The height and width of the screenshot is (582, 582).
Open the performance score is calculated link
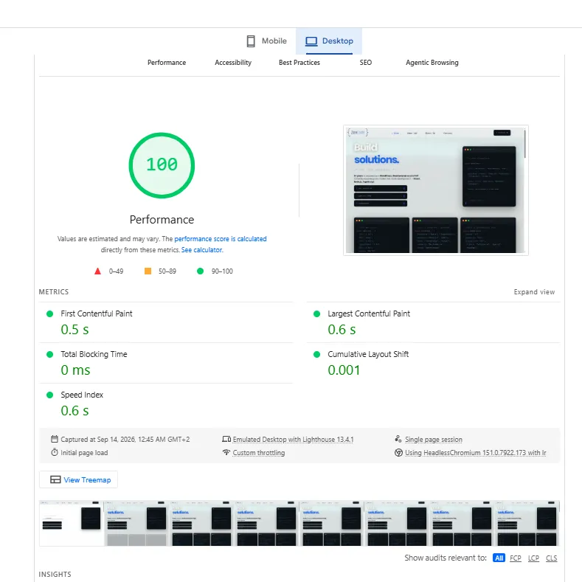pyautogui.click(x=221, y=239)
